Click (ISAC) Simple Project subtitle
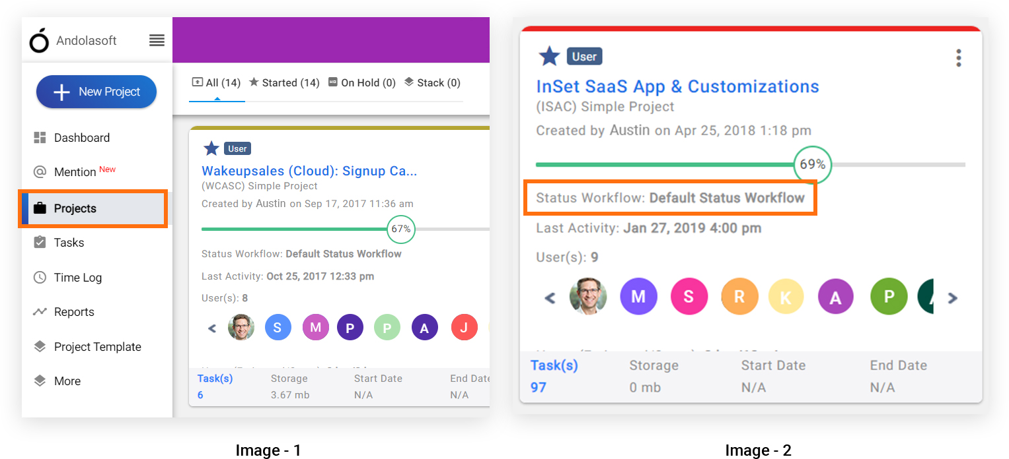The height and width of the screenshot is (459, 1009). pos(605,107)
